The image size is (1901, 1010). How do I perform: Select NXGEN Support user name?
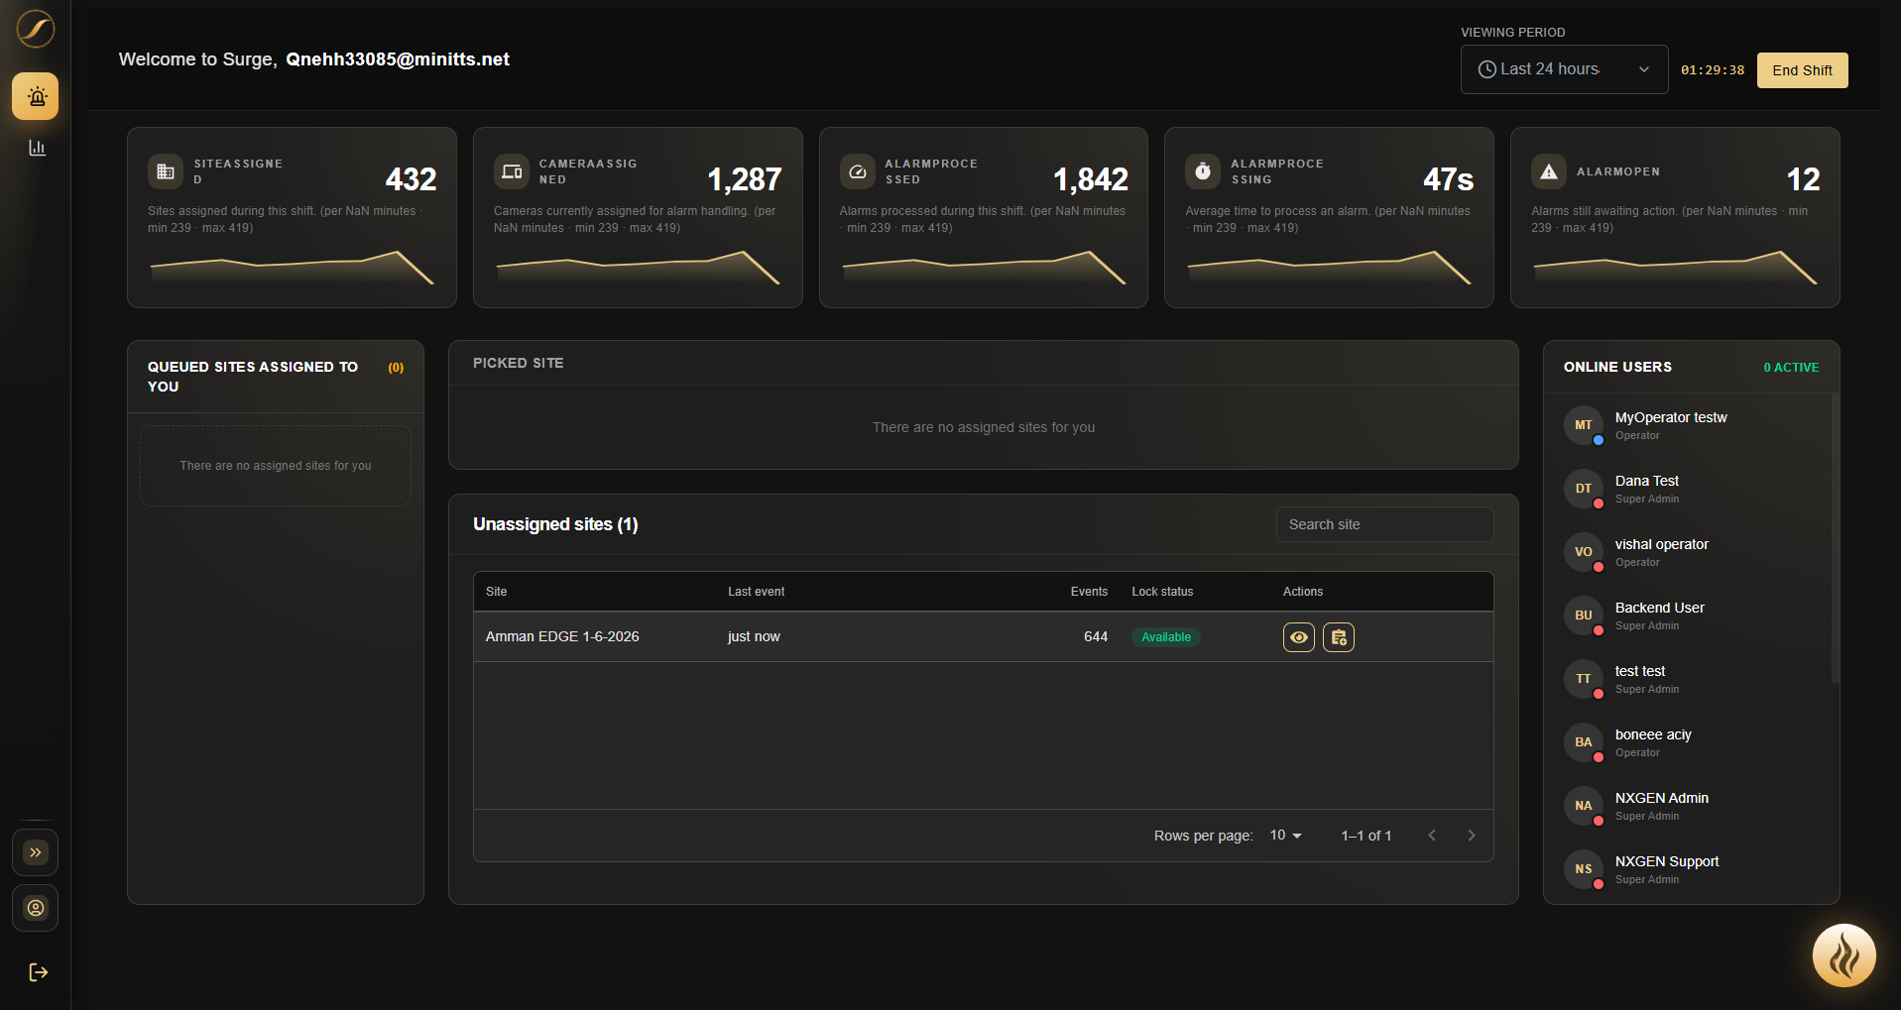tap(1667, 861)
